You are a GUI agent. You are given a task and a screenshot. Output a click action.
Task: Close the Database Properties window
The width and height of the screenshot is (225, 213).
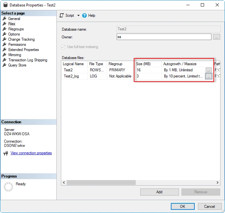[217, 5]
